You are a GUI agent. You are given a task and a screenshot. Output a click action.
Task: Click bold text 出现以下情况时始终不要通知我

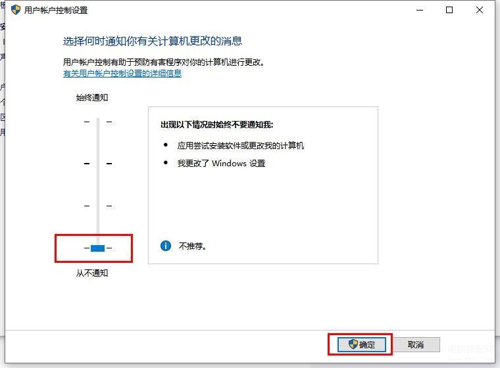coord(217,125)
